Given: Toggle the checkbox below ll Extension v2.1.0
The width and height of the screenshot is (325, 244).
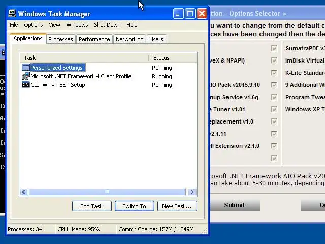Looking at the screenshot, I should coord(274,158).
